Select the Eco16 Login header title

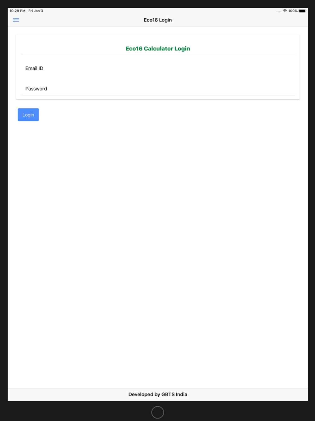point(158,20)
